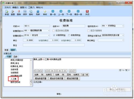Switch to the 高级 tab
Image resolution: width=134 pixels, height=99 pixels.
[13, 50]
